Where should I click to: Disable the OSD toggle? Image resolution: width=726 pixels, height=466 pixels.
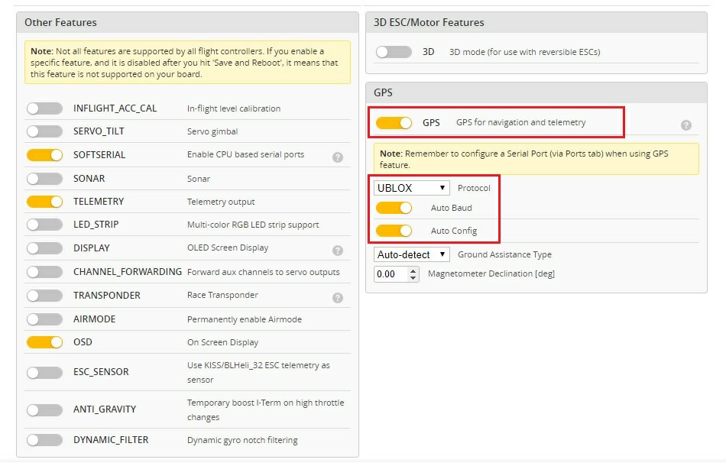pyautogui.click(x=44, y=342)
